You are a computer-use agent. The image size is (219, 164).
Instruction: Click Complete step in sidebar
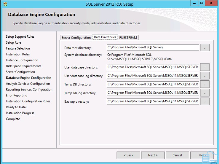pyautogui.click(x=13, y=119)
